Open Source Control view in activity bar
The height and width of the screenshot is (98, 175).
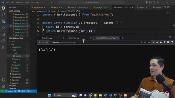tap(3, 21)
